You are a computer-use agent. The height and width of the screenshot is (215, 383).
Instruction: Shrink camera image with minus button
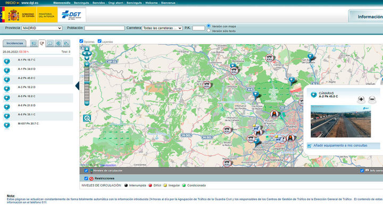[x=372, y=99]
